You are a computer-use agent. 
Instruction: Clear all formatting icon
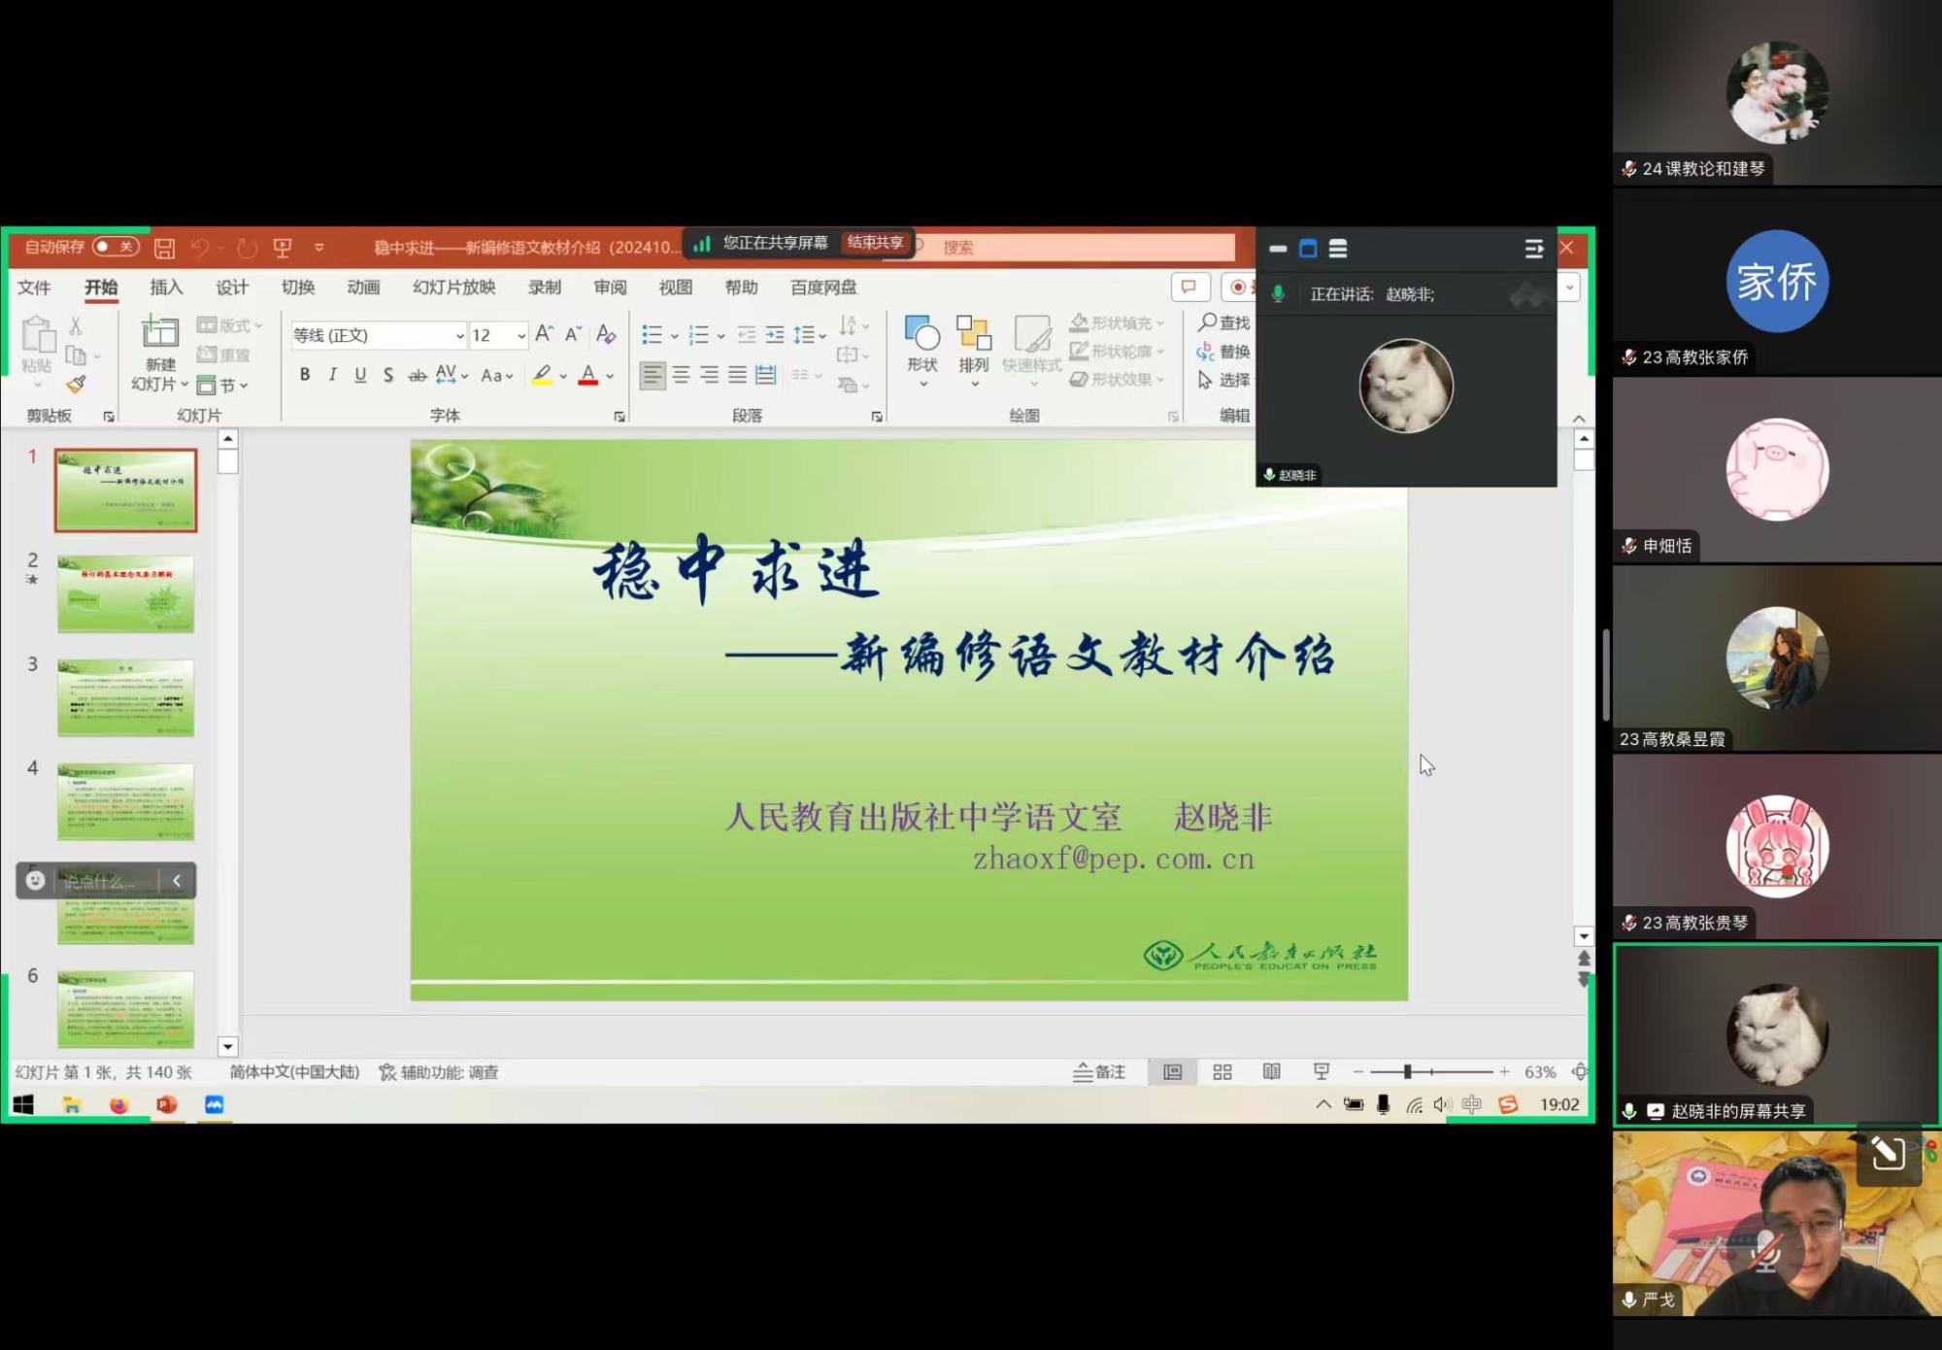click(606, 334)
